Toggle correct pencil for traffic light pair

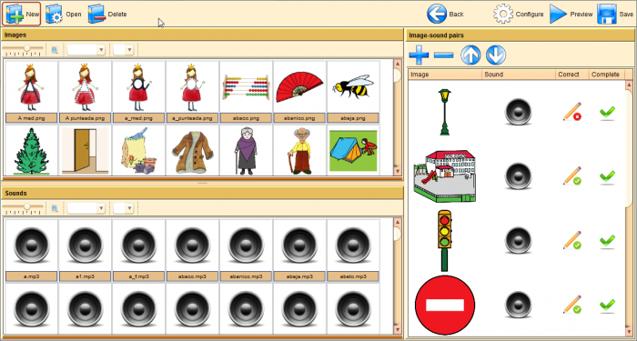572,240
